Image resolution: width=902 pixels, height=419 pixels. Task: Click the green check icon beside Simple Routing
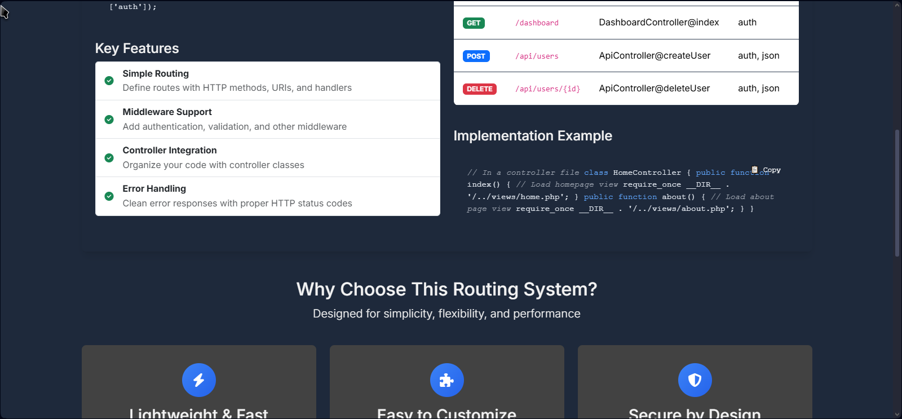109,81
